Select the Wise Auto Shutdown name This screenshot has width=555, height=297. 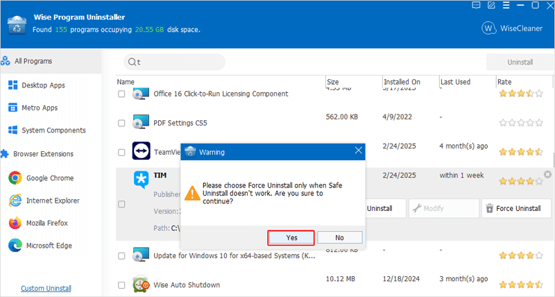coord(187,285)
